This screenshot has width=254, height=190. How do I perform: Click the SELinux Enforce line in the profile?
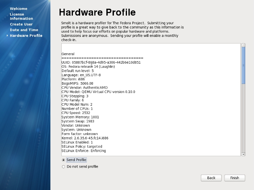[83, 151]
